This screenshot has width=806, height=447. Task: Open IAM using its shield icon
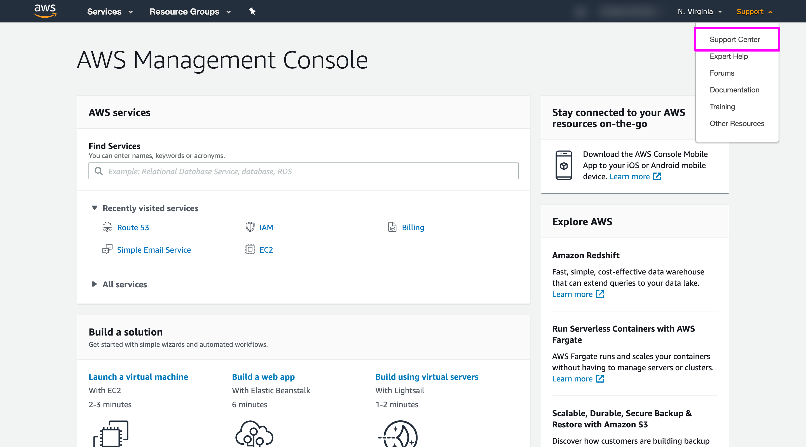tap(250, 227)
